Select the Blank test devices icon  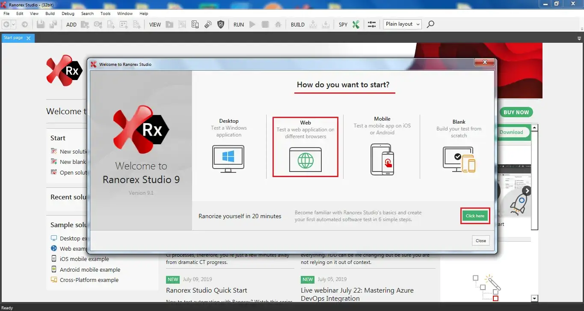[459, 159]
